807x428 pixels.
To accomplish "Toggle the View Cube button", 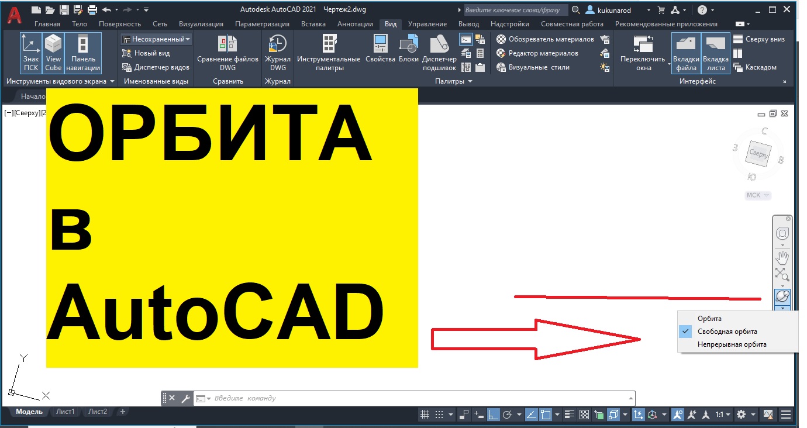I will 53,53.
